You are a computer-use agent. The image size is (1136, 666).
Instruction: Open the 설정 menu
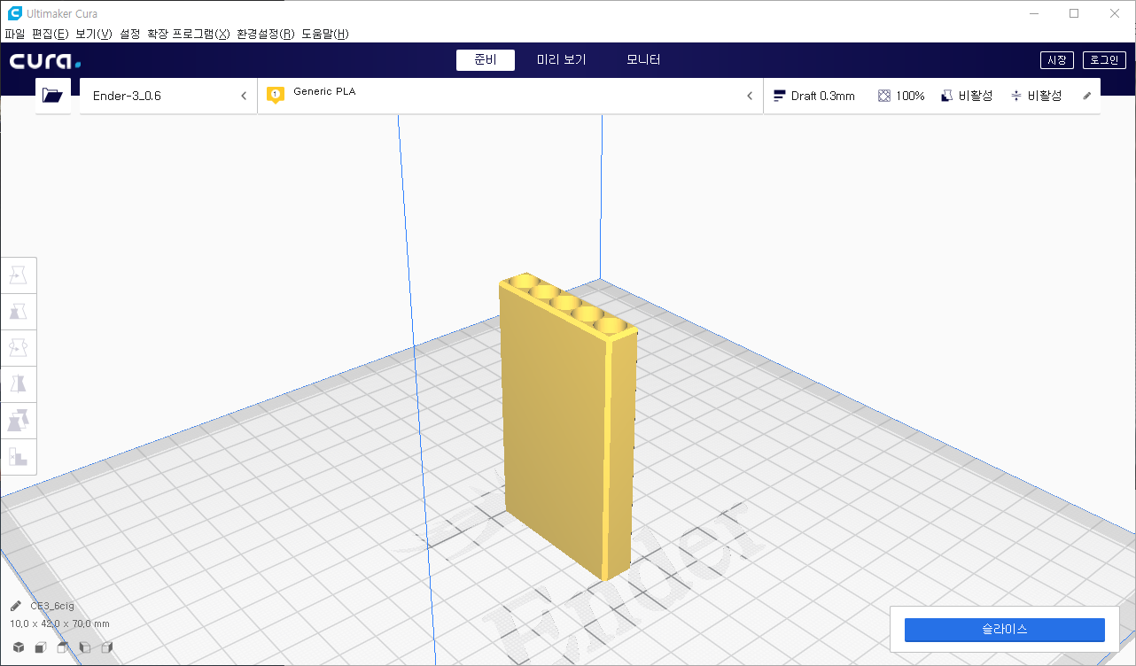coord(129,34)
